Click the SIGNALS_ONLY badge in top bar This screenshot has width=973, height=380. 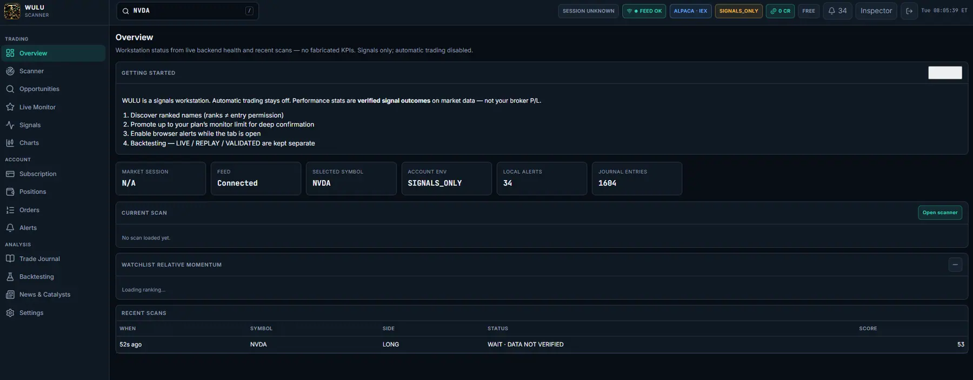click(x=738, y=11)
